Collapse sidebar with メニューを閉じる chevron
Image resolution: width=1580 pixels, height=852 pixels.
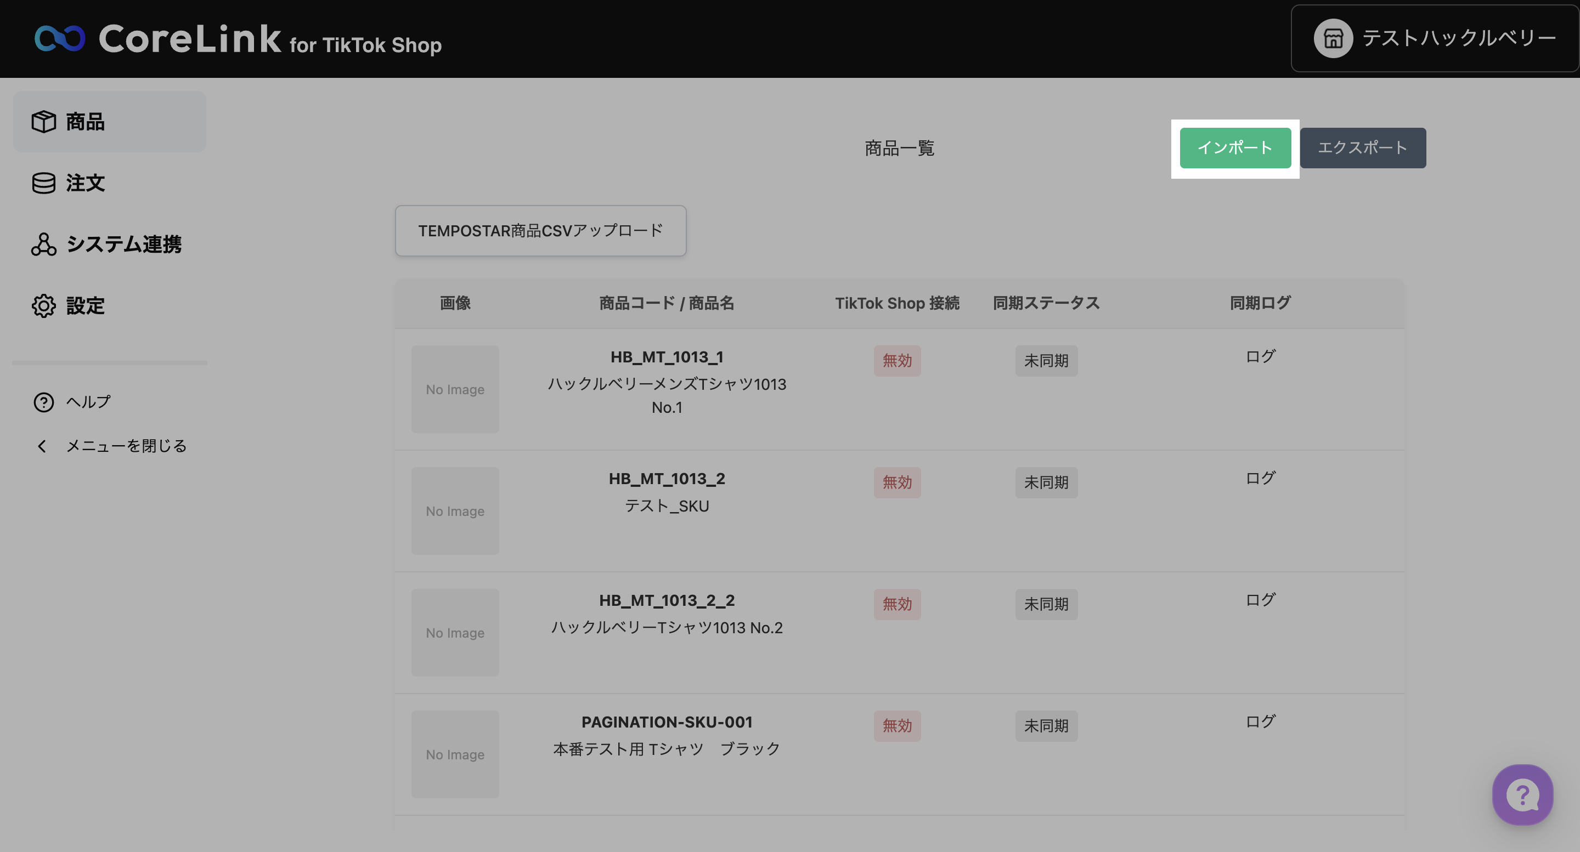(x=42, y=446)
